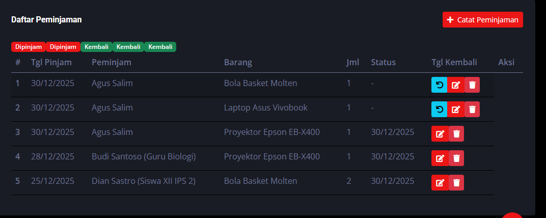
Task: Edit the Bola Basket Molten loan in row 1
Action: 456,85
